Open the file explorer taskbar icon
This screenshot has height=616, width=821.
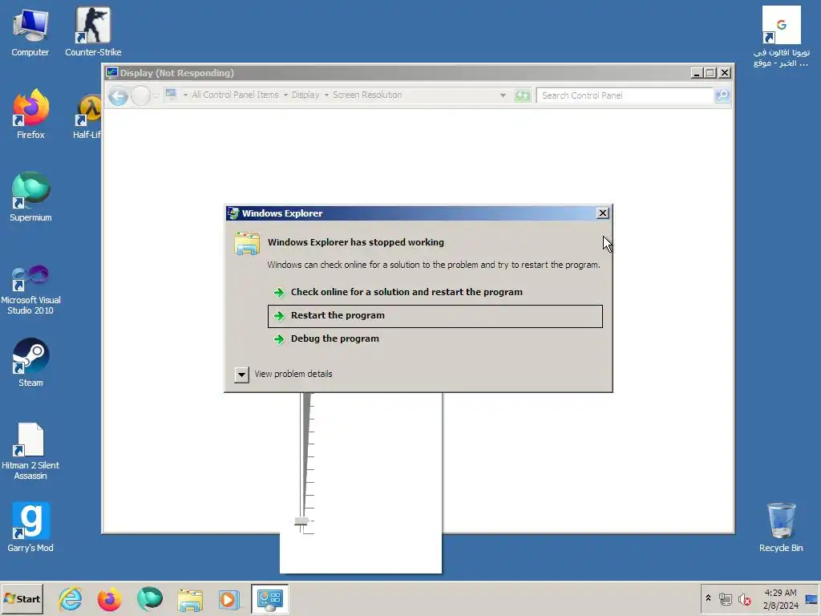tap(189, 599)
